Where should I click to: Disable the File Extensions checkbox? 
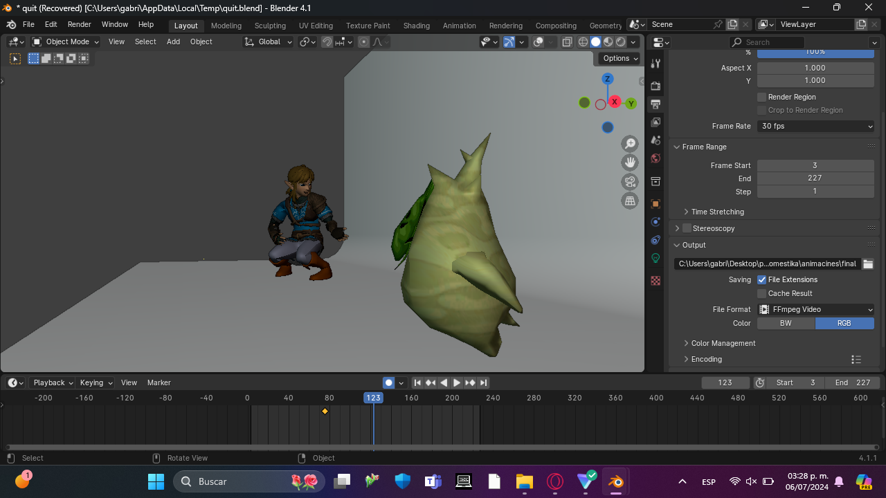click(762, 279)
